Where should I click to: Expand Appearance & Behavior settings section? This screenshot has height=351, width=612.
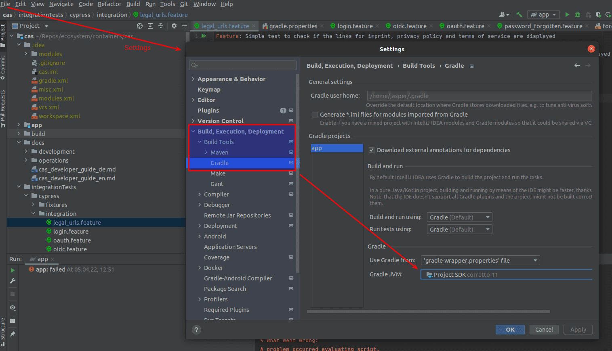click(193, 79)
